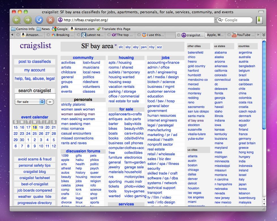Open the '1099' discussion forum
Image resolution: width=277 pixels, height=221 pixels.
click(65, 156)
